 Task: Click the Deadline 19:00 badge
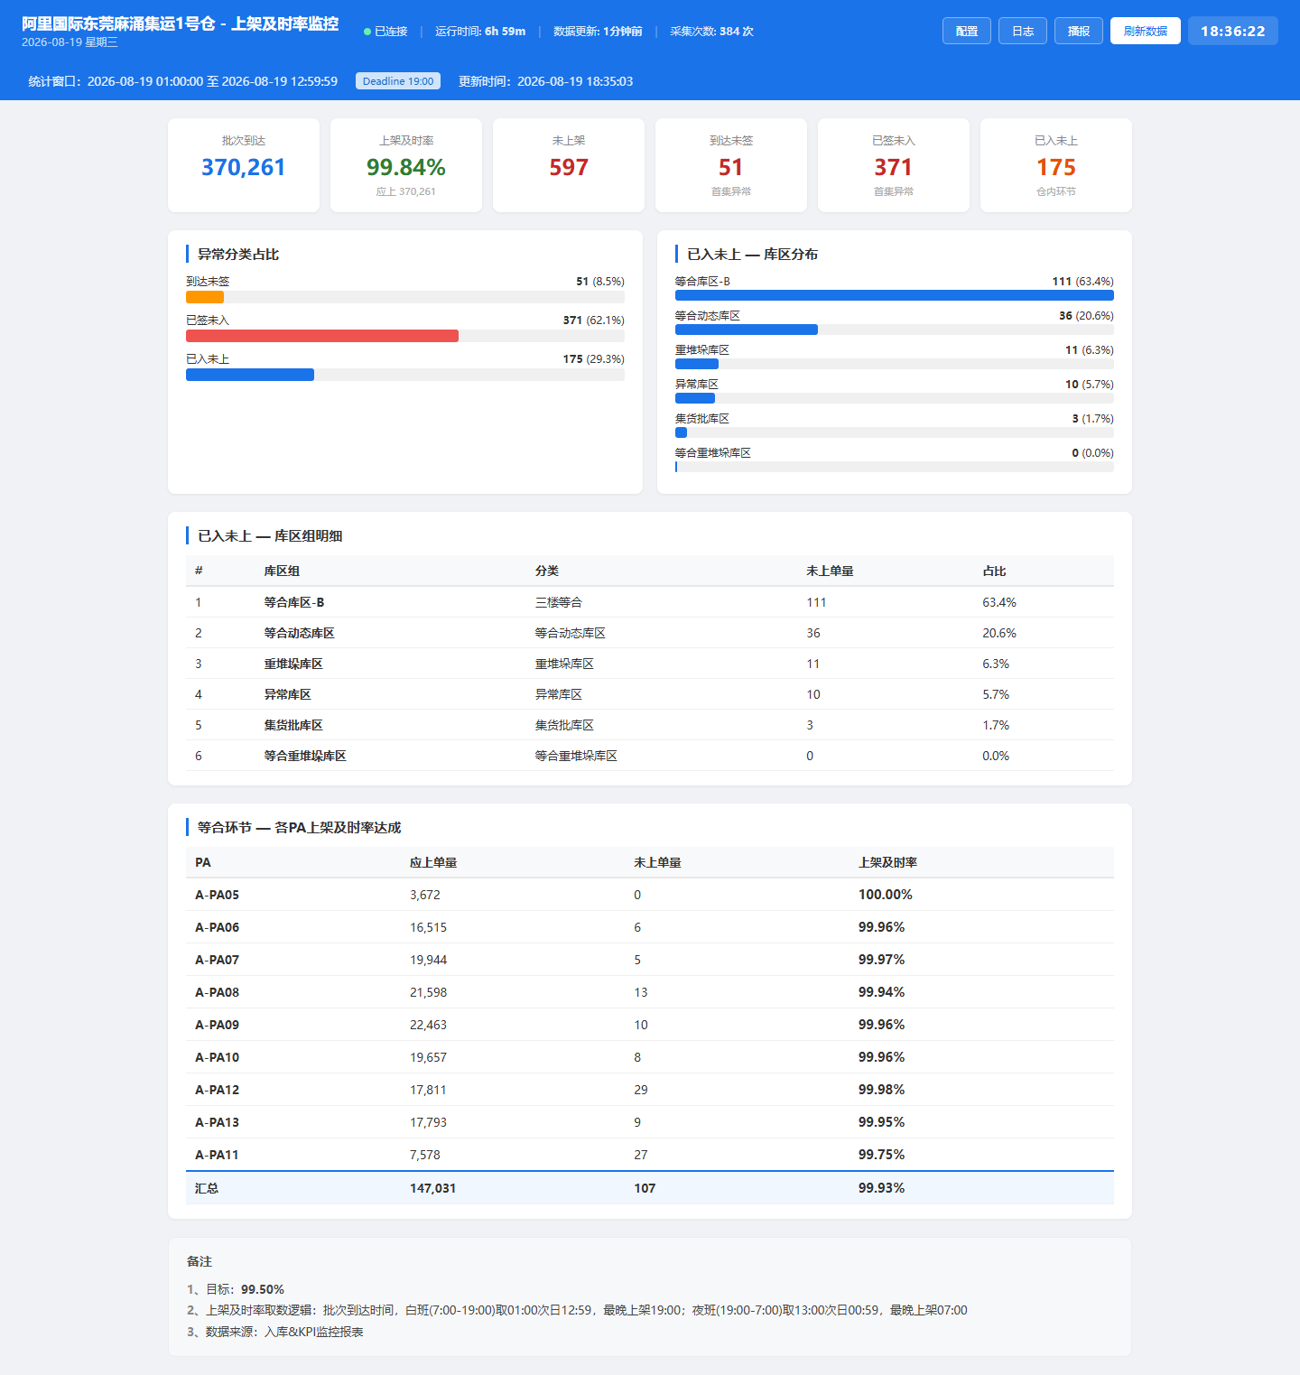[398, 81]
